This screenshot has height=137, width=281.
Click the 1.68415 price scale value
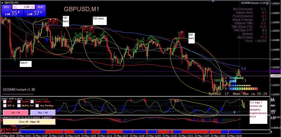coord(276,59)
